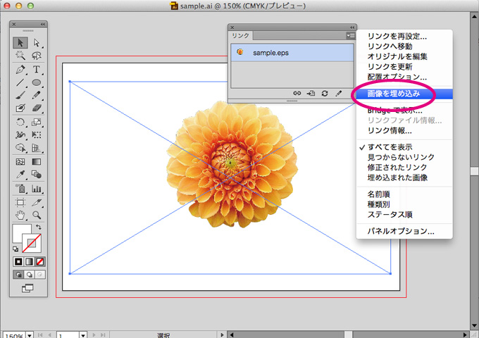Select the Selection (black arrow) tool

tap(20, 43)
